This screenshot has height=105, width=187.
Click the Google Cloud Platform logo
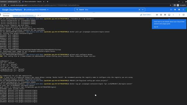point(12,10)
